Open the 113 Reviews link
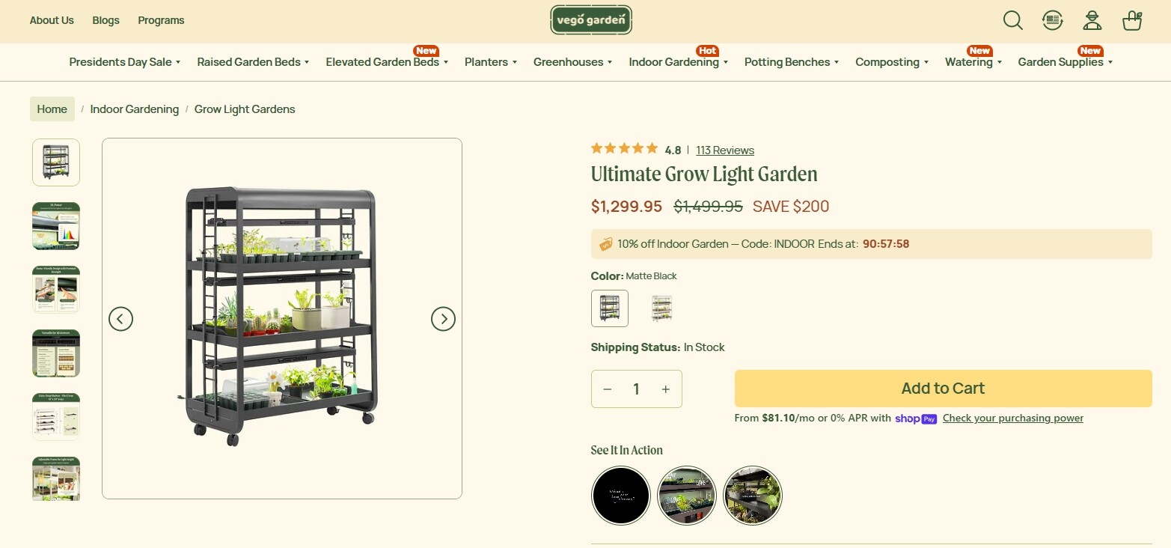The height and width of the screenshot is (548, 1171). tap(724, 150)
